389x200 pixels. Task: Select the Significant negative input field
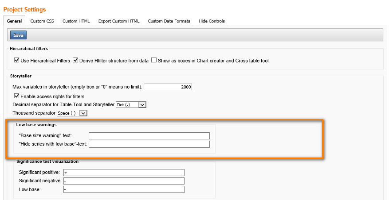click(x=123, y=181)
